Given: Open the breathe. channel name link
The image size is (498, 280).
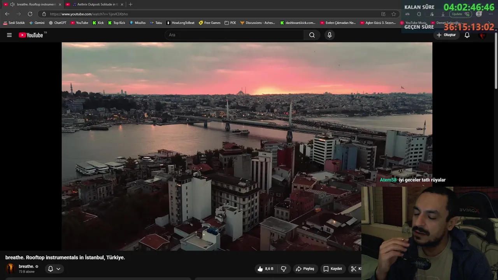Looking at the screenshot, I should click(26, 266).
